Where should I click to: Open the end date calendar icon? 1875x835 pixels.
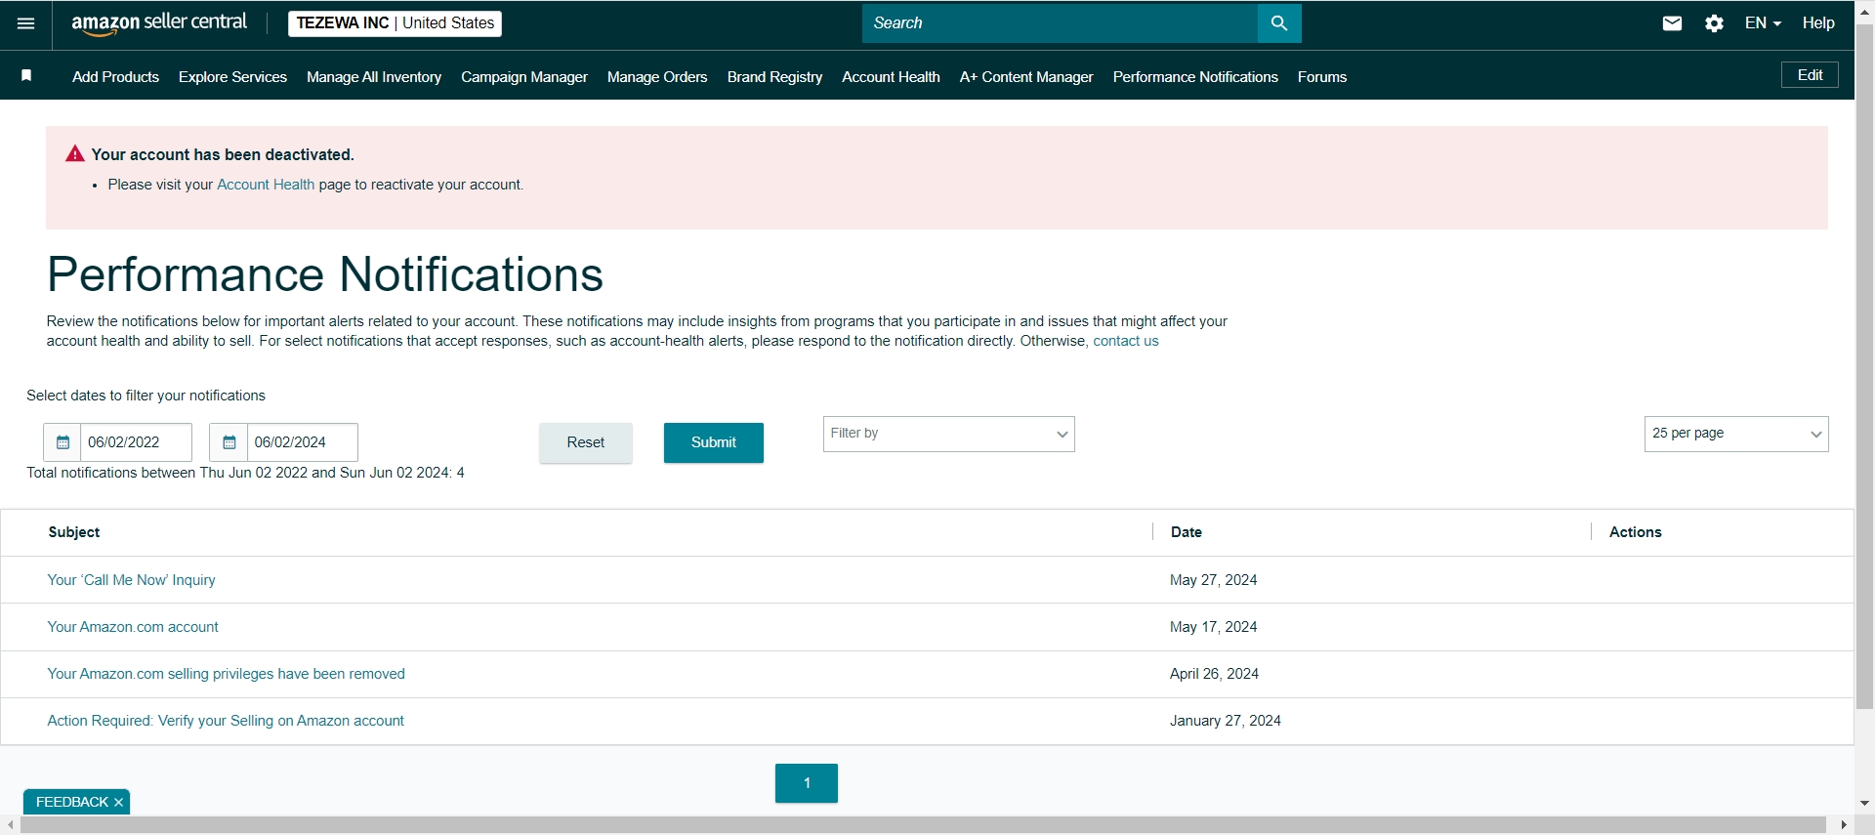tap(229, 442)
